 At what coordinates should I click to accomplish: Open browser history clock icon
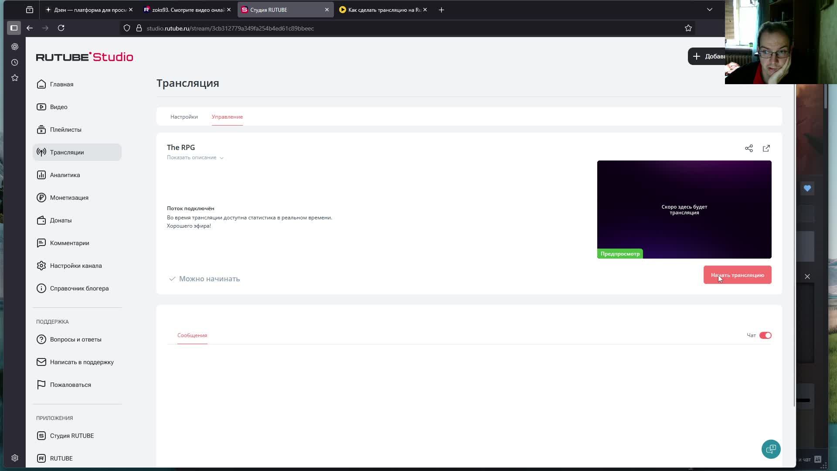[15, 62]
